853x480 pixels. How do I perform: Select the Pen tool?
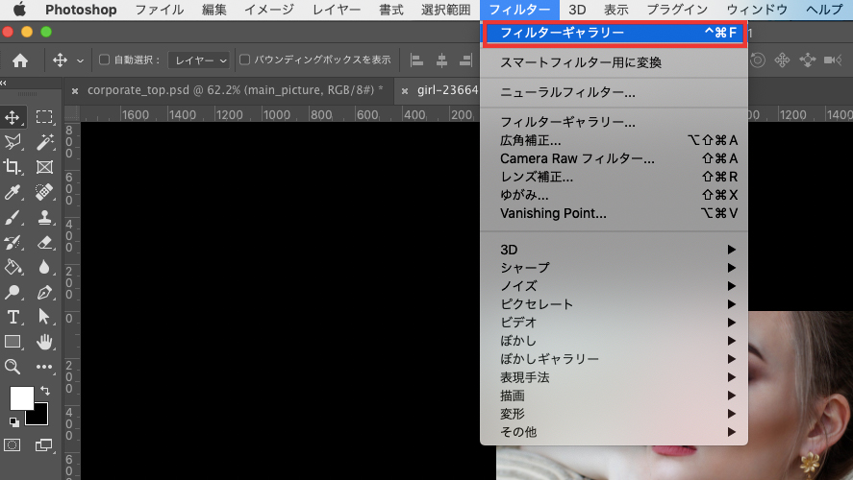click(x=44, y=292)
